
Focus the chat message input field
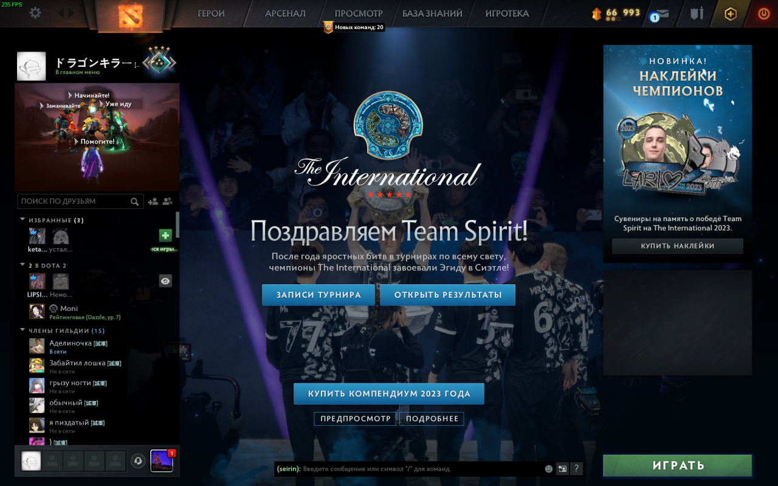point(409,469)
